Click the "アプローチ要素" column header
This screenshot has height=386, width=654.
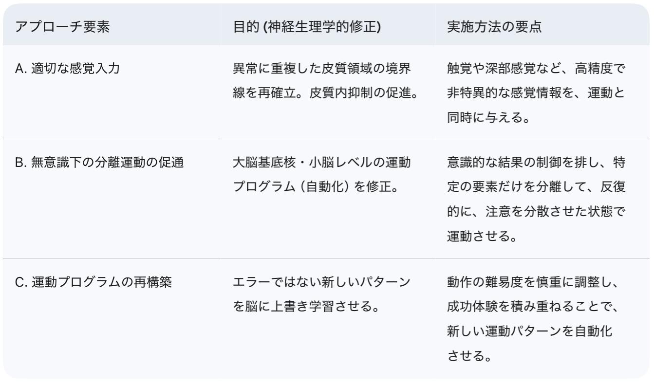[63, 27]
